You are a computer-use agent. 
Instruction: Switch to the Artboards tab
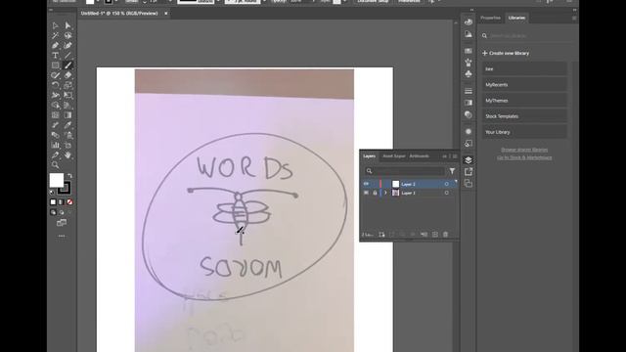coord(420,156)
